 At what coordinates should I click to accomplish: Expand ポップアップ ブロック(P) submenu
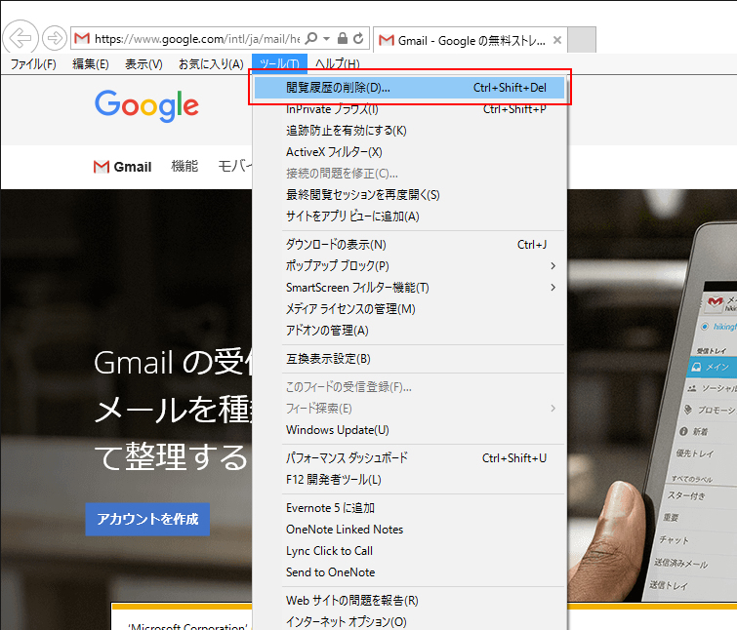tap(409, 266)
